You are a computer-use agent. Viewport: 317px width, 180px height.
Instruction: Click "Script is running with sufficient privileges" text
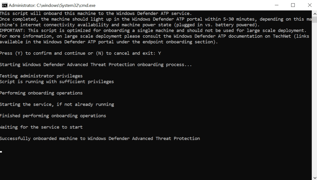57,82
